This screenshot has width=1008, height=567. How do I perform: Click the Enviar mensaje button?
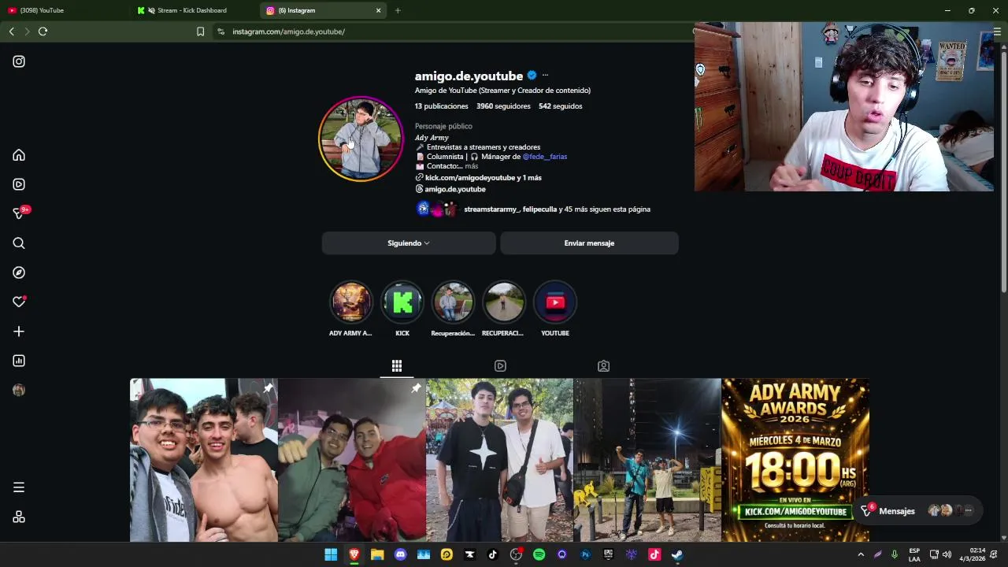(x=589, y=243)
